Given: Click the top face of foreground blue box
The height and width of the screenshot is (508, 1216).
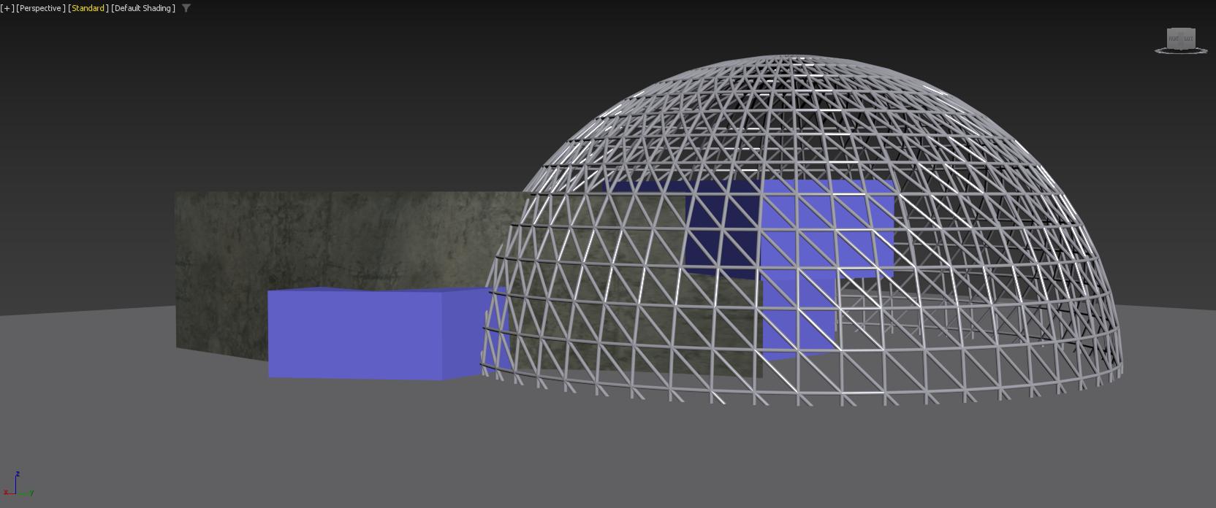Looking at the screenshot, I should point(365,290).
